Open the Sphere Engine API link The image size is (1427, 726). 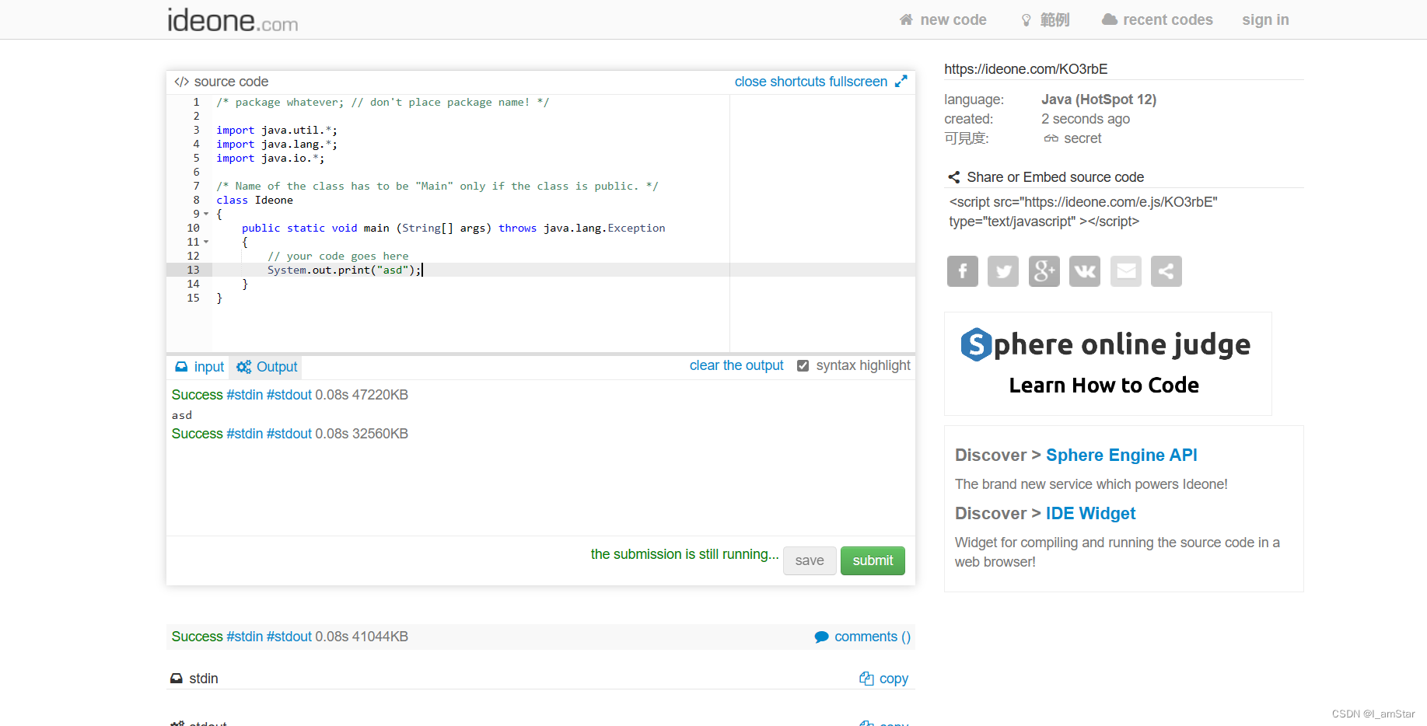(1121, 455)
